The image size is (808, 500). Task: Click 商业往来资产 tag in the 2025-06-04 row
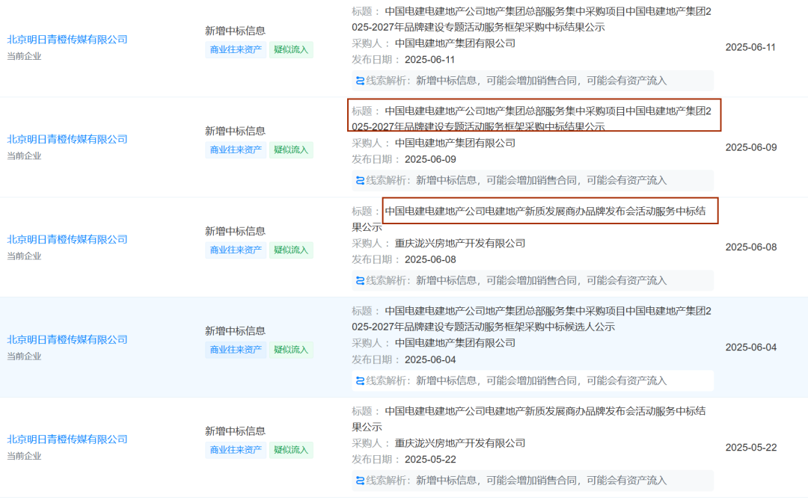(236, 350)
